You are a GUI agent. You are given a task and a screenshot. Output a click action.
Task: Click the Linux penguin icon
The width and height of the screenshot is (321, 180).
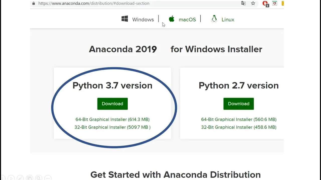tap(214, 19)
